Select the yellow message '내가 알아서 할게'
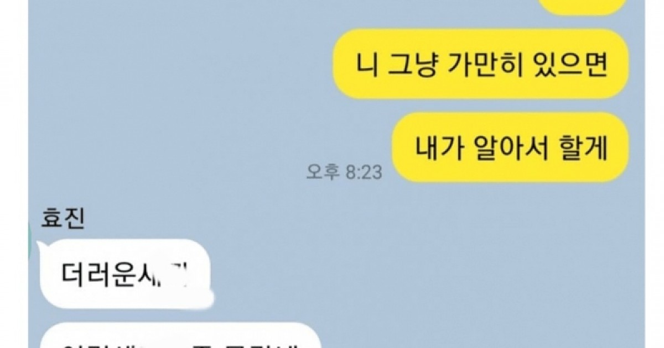 [512, 147]
